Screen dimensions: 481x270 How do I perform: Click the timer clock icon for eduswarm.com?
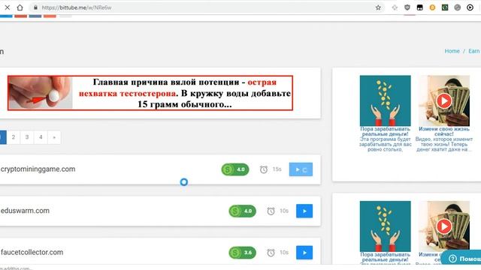click(x=271, y=211)
